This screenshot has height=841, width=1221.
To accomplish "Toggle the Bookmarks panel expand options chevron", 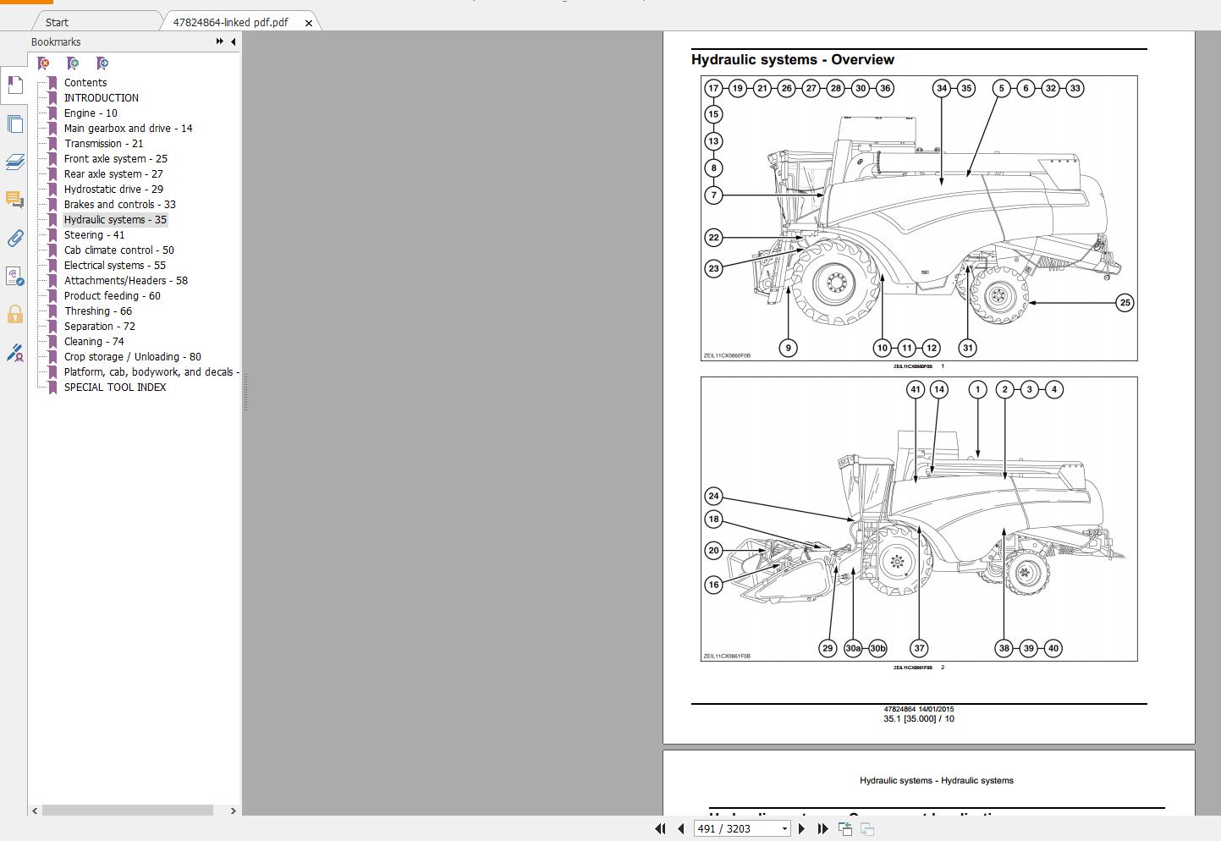I will click(218, 41).
